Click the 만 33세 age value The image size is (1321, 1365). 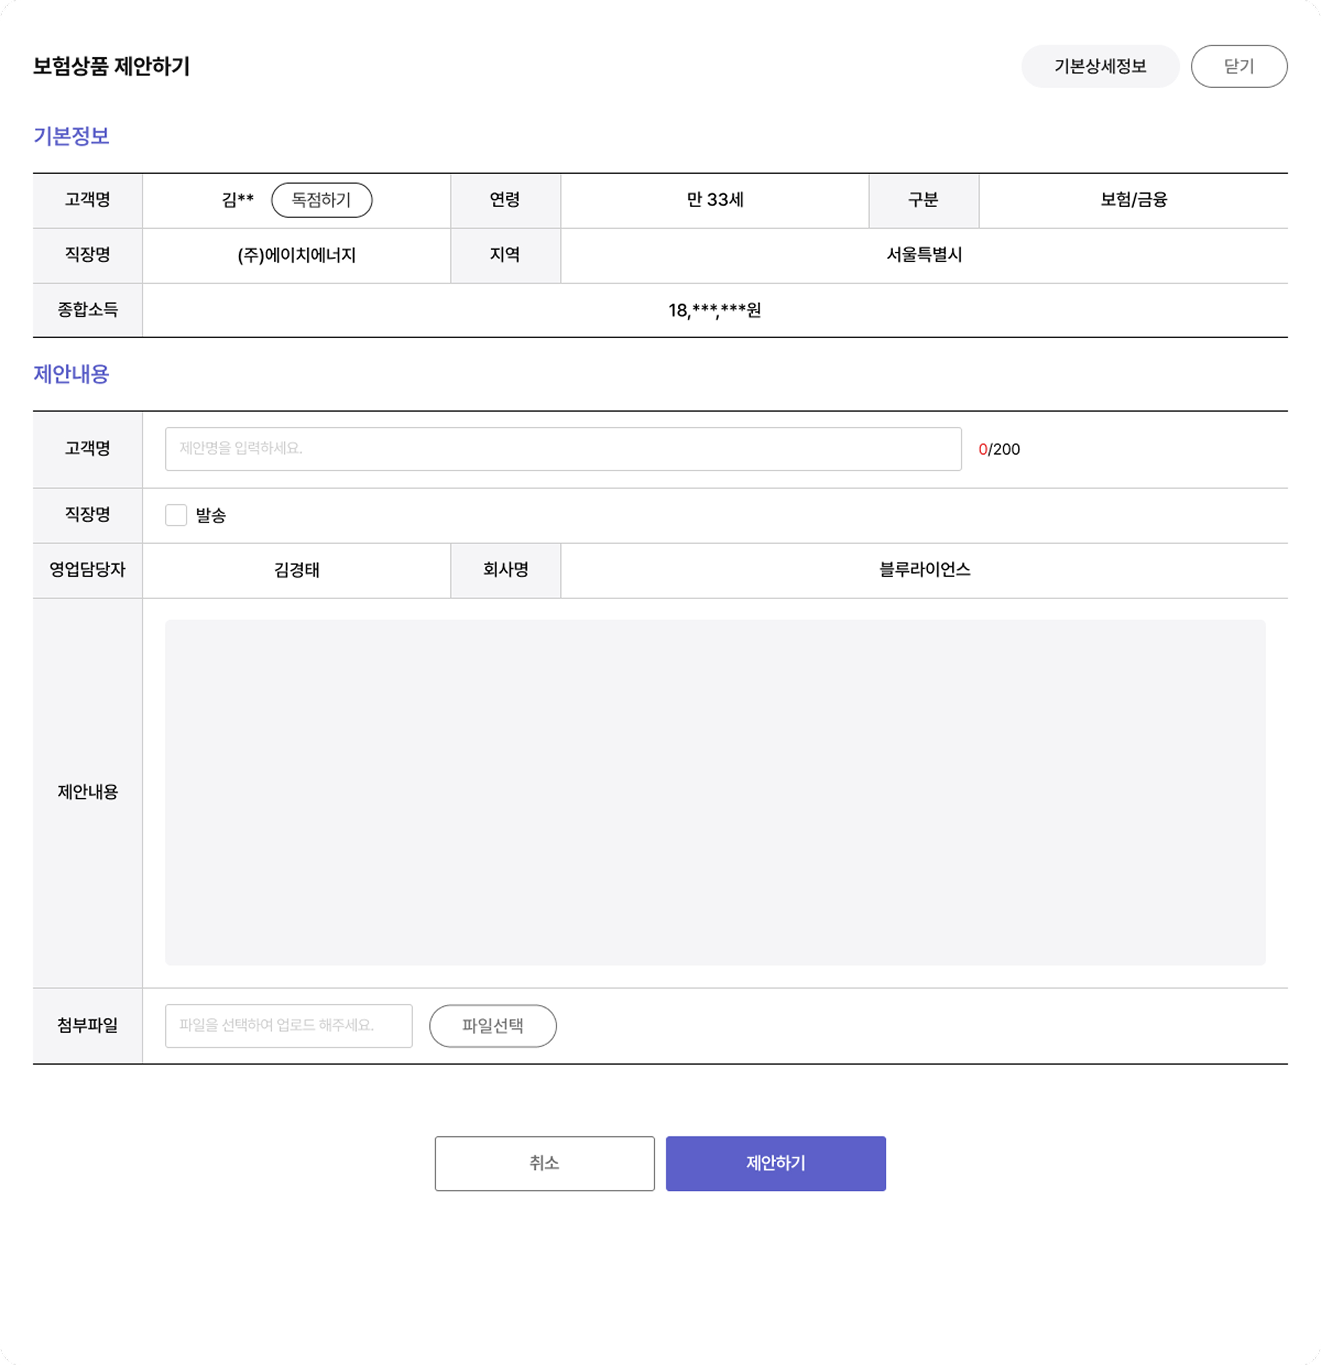(x=714, y=200)
